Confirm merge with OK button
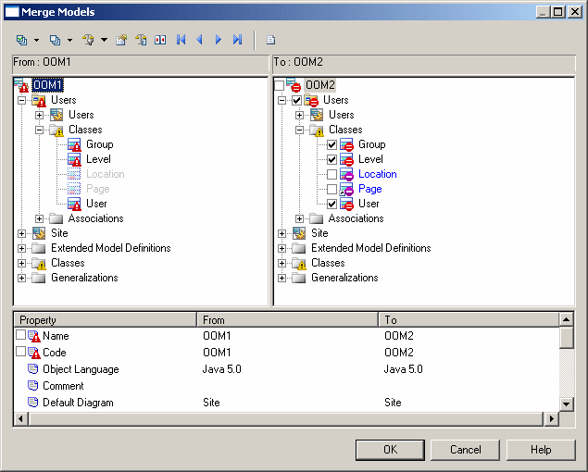 (390, 450)
